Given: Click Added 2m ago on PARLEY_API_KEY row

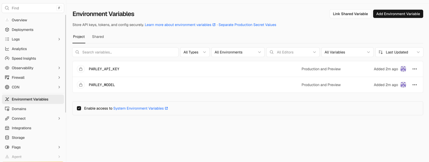Looking at the screenshot, I should tap(386, 69).
